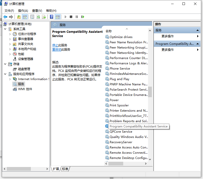Click the Restart Service toolbar icon
Viewport: 203px width, 179px height.
82,17
